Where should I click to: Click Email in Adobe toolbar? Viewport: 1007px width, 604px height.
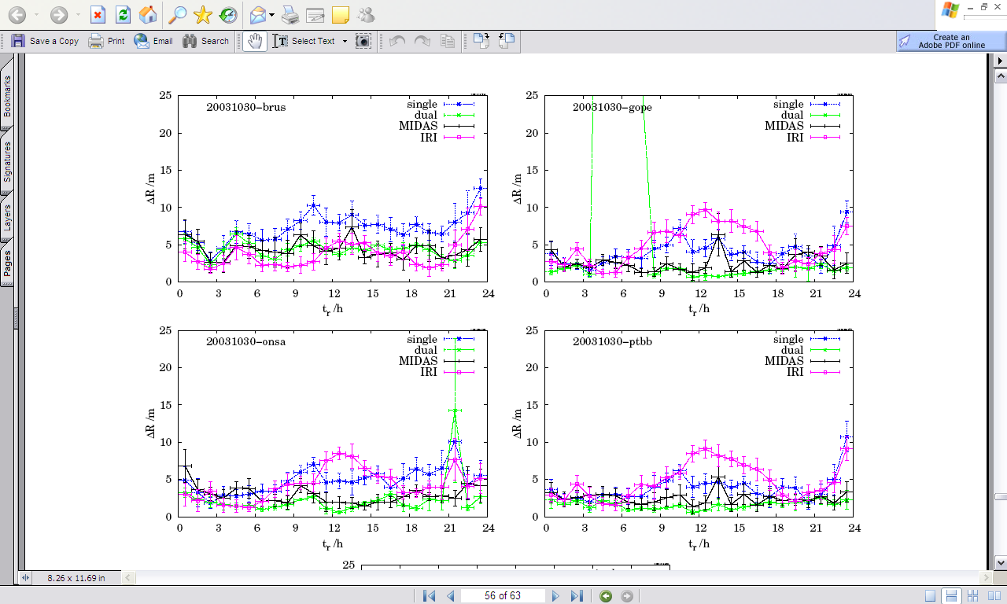click(x=153, y=41)
